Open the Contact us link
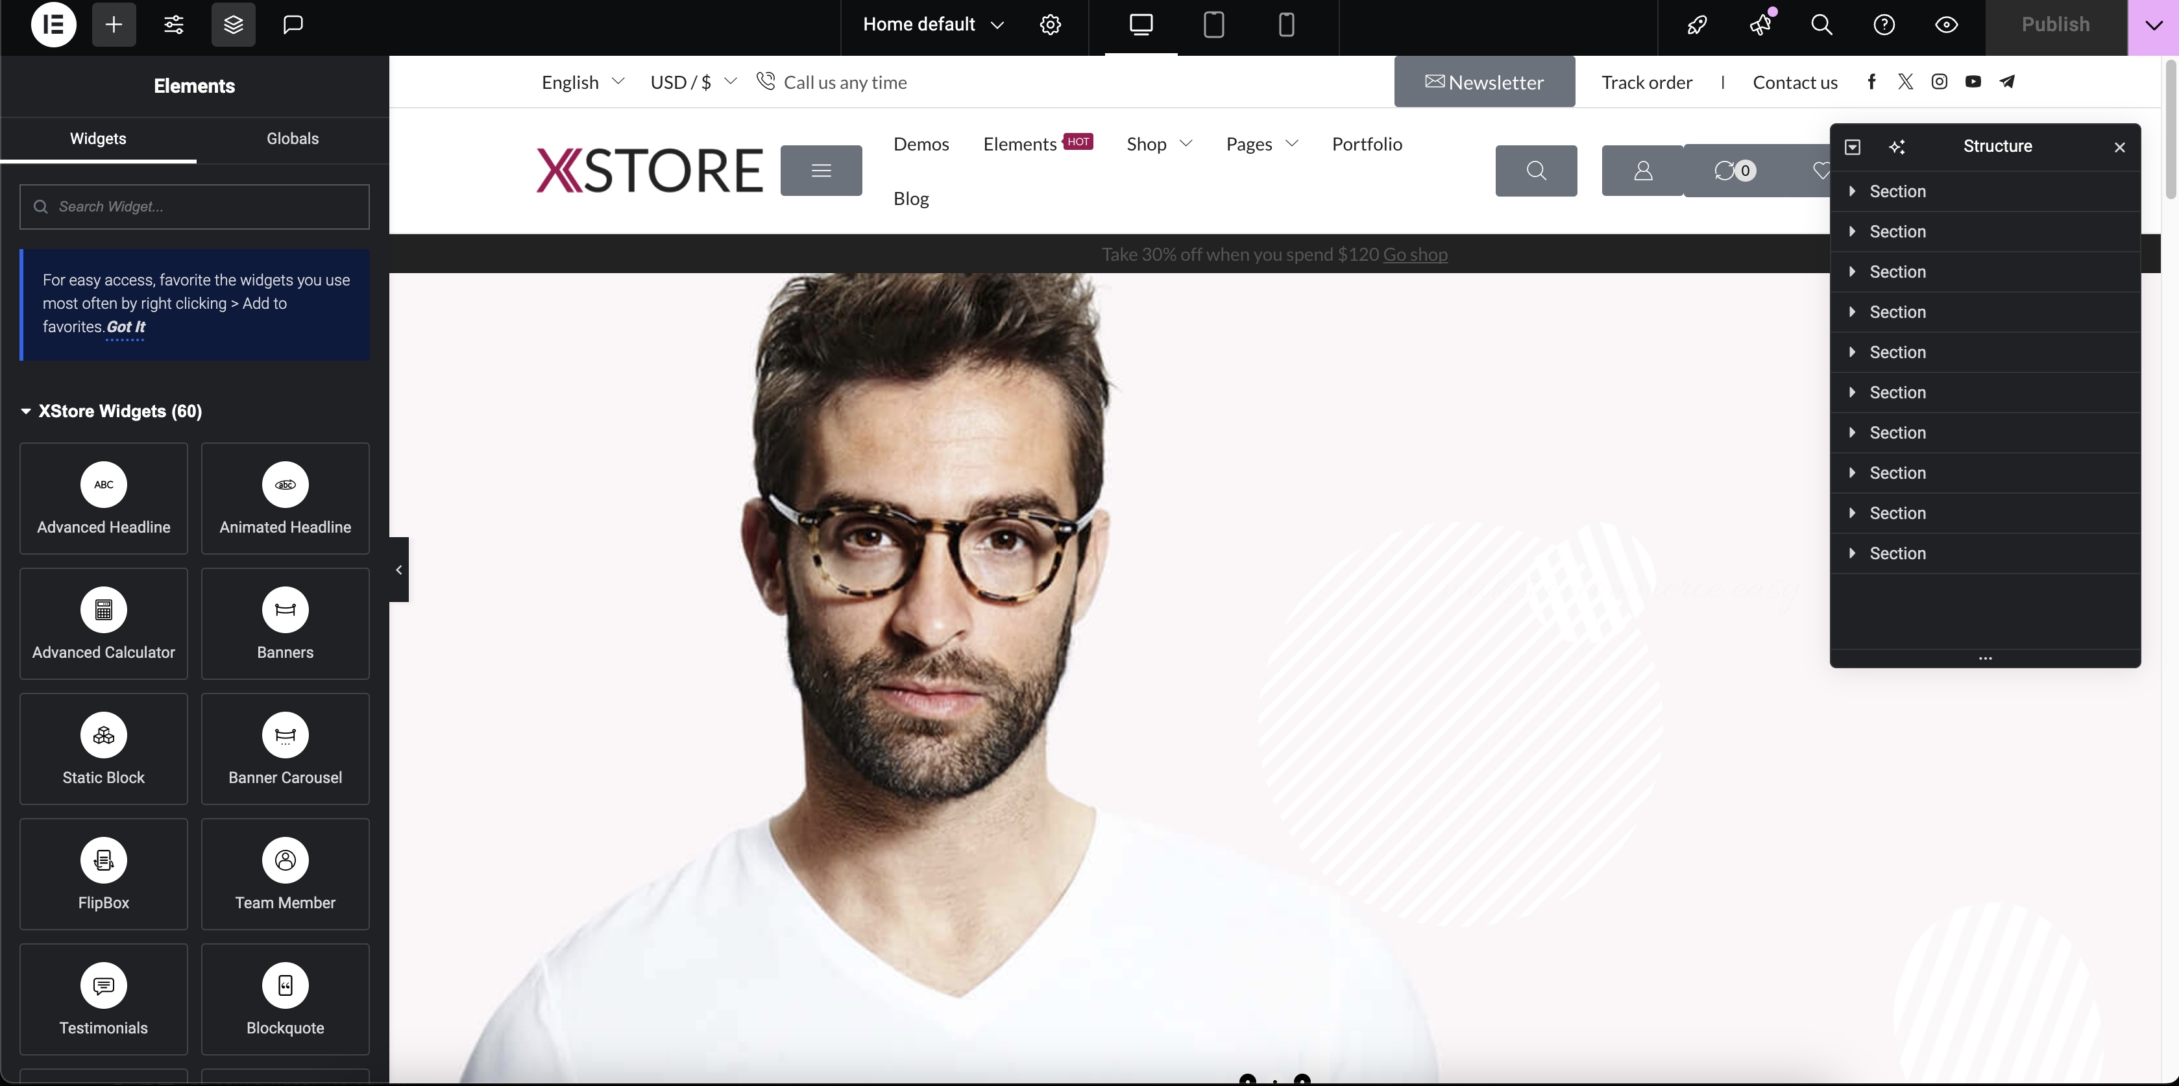2179x1086 pixels. [1795, 82]
